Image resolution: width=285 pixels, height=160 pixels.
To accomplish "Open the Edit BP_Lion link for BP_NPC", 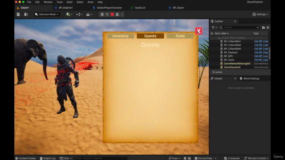I will tap(261, 56).
